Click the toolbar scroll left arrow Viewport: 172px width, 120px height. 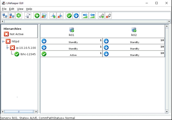coord(3,21)
